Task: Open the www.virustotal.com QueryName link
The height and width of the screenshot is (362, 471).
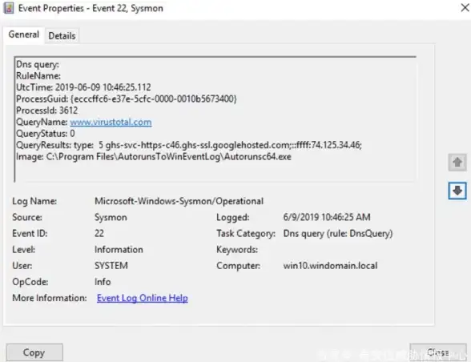Action: [111, 122]
